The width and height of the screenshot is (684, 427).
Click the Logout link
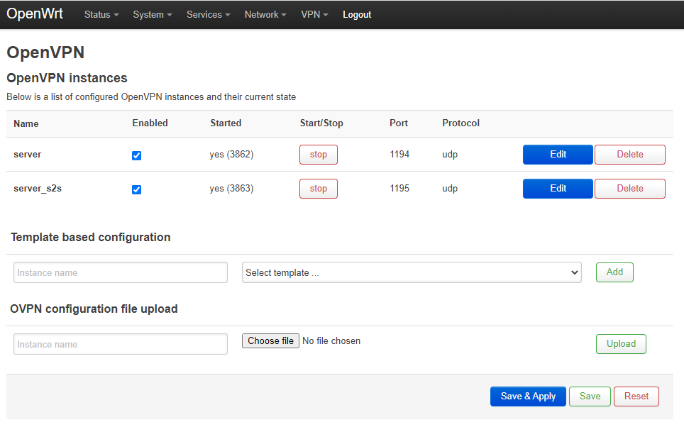tap(357, 14)
